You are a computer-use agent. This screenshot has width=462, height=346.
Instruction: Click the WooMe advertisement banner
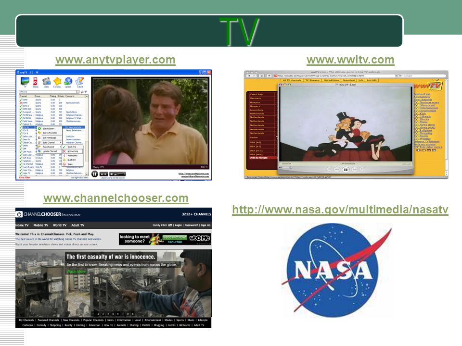(x=165, y=239)
